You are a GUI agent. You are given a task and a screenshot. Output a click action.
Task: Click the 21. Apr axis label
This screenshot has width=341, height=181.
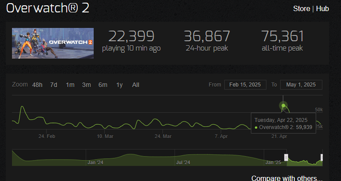click(x=279, y=137)
